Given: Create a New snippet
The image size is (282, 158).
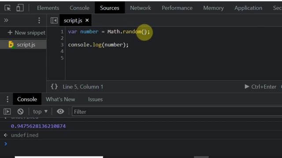Looking at the screenshot, I should point(26,32).
